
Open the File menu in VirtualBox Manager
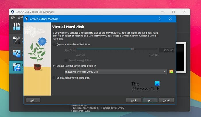point(13,17)
